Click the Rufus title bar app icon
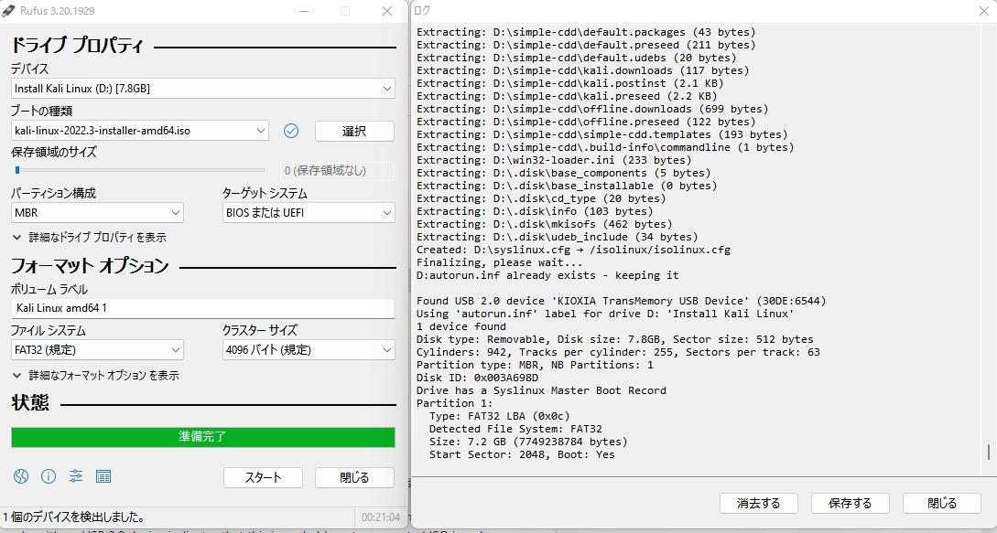 [x=8, y=11]
